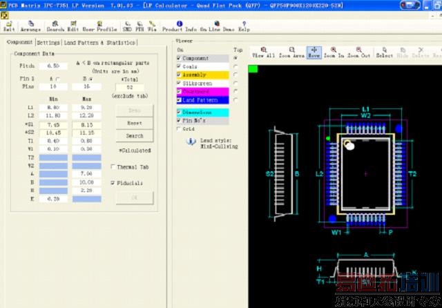Click the Arrange toolbar icon

30,26
